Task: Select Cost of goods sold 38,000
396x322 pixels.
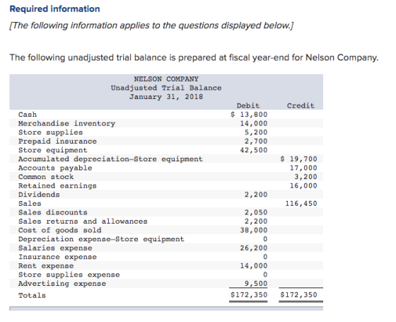Action: pyautogui.click(x=254, y=230)
